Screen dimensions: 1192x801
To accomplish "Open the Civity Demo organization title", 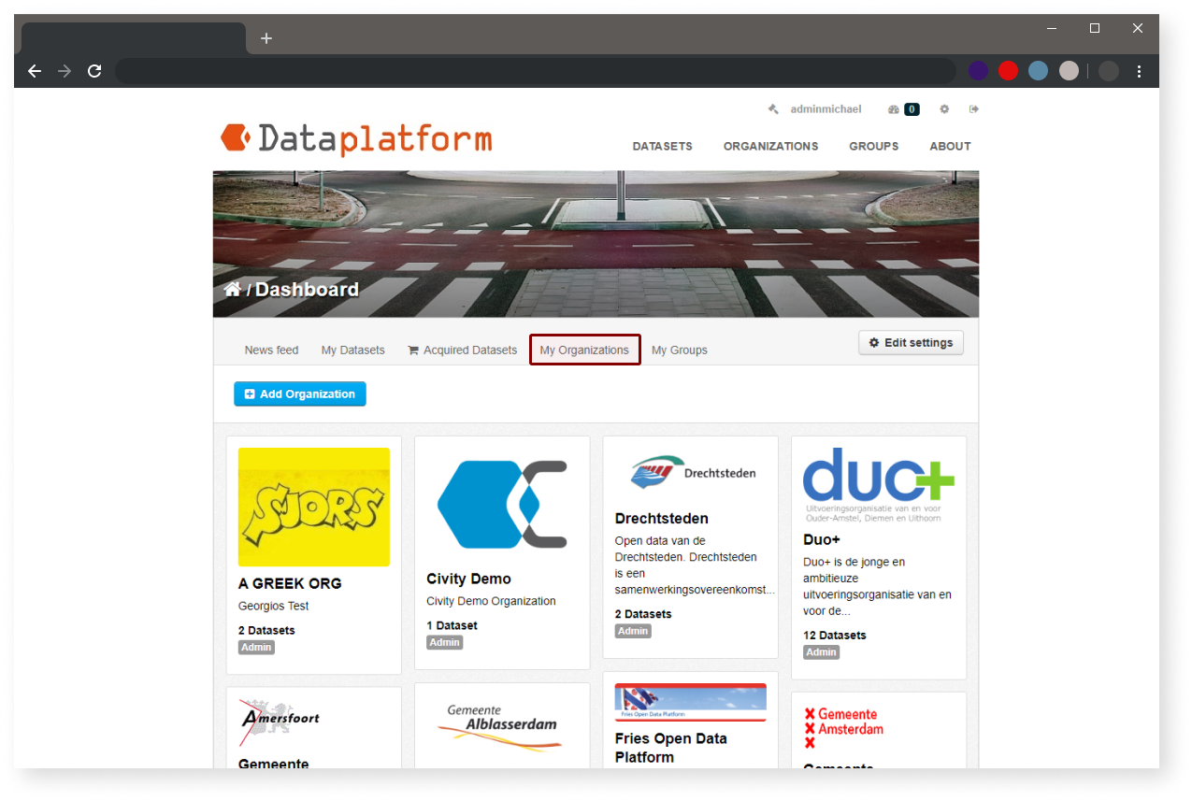I will [468, 579].
